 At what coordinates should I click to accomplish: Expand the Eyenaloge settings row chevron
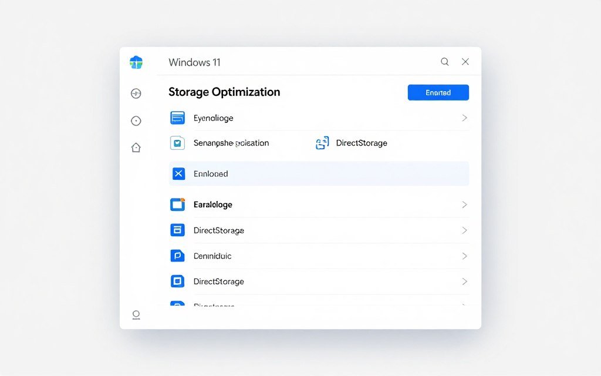coord(464,117)
